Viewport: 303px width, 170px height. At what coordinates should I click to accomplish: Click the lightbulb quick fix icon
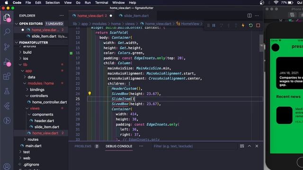(x=89, y=93)
